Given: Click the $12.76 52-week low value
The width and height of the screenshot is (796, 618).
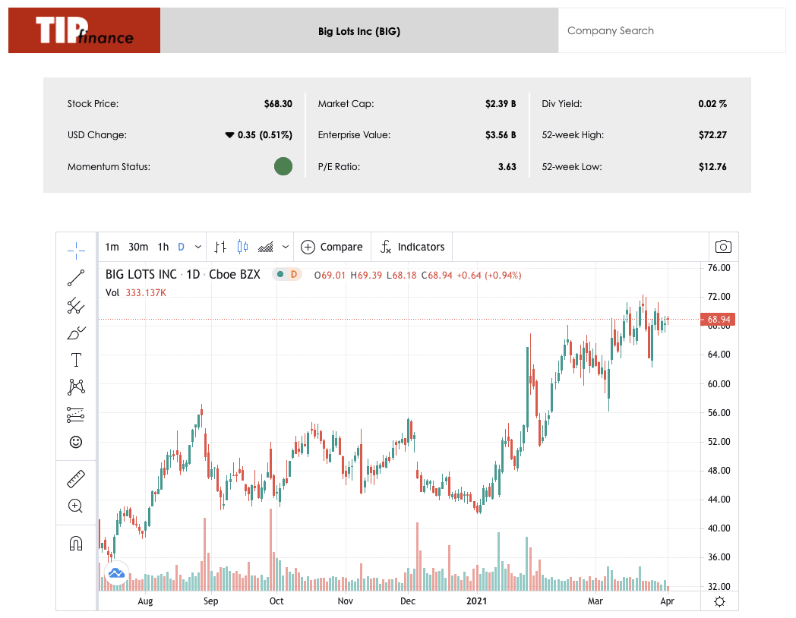Looking at the screenshot, I should click(712, 167).
